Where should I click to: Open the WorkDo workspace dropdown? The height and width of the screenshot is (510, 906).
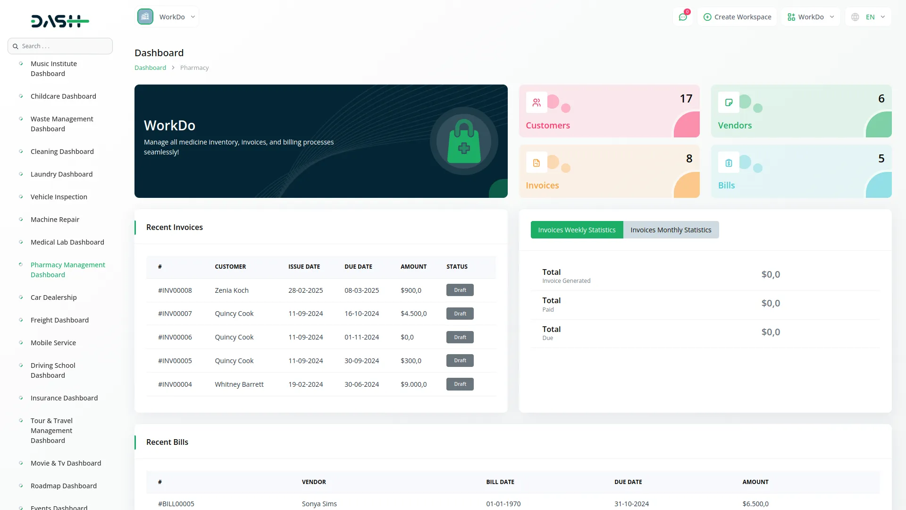click(810, 17)
